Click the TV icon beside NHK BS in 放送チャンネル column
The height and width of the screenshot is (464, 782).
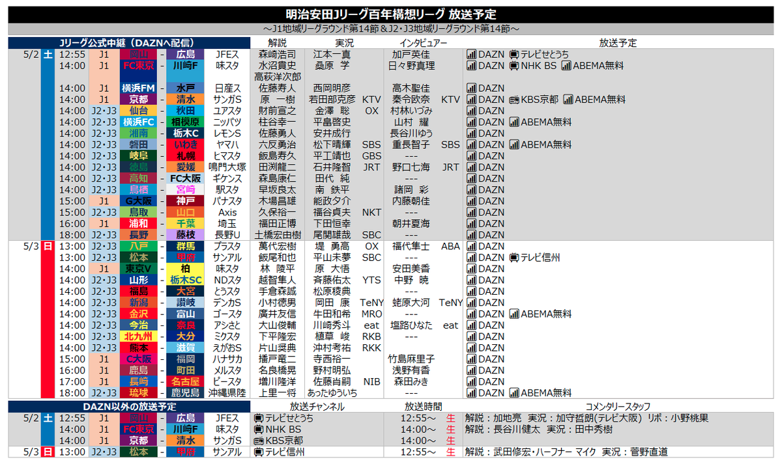click(x=258, y=430)
